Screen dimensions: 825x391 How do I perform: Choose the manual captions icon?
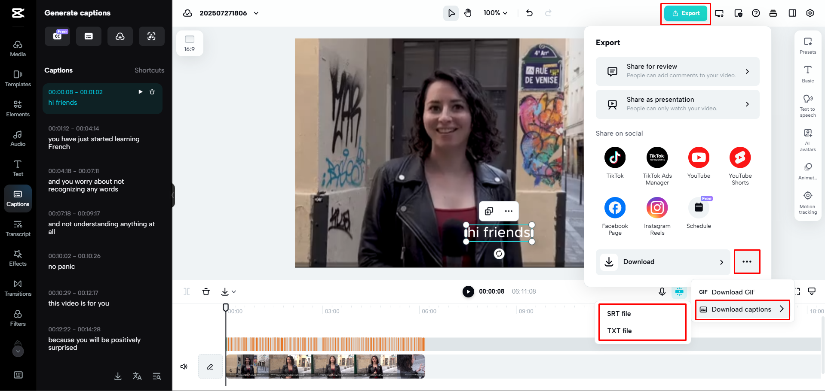point(89,36)
